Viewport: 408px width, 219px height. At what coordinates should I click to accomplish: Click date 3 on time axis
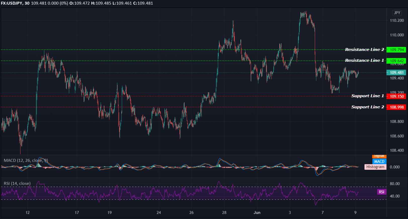coord(290,212)
